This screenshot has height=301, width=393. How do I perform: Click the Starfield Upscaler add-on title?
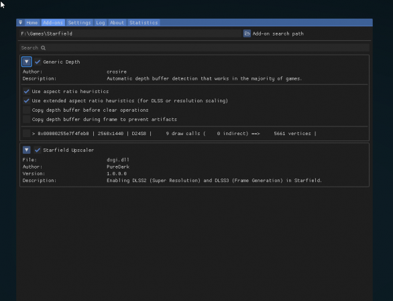click(x=68, y=150)
